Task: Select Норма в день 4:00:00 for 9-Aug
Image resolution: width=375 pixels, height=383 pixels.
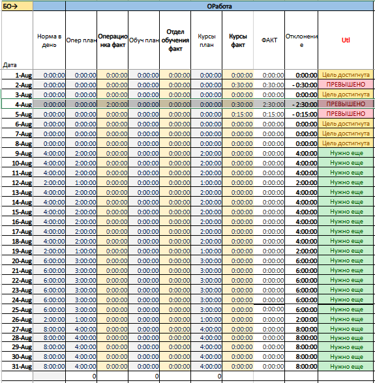Action: point(49,154)
